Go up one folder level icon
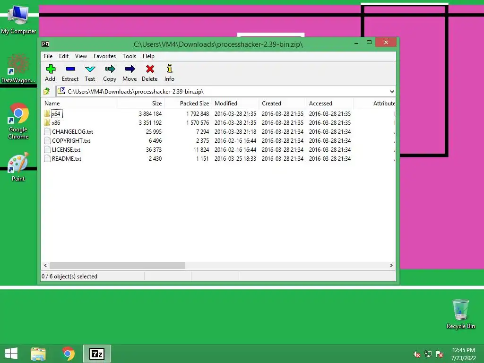Viewport: 484px width, 363px height. pyautogui.click(x=47, y=91)
